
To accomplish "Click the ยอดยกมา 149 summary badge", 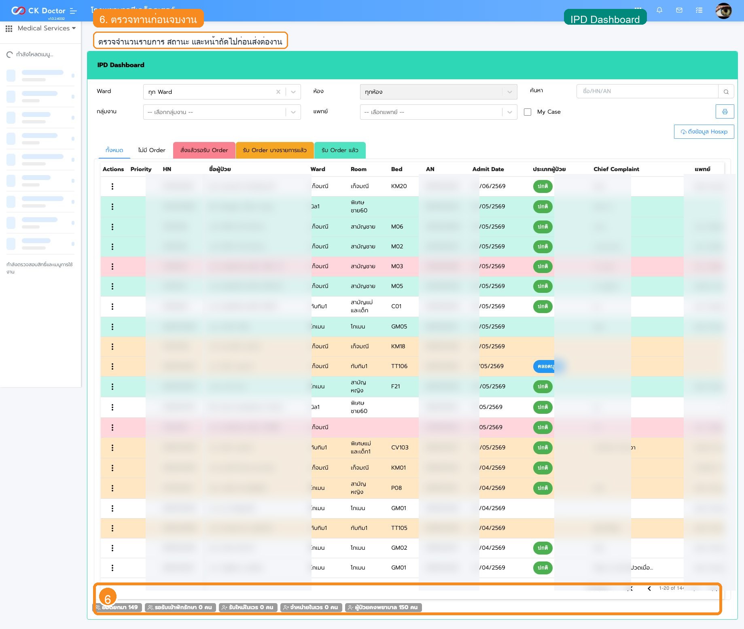I will 117,607.
